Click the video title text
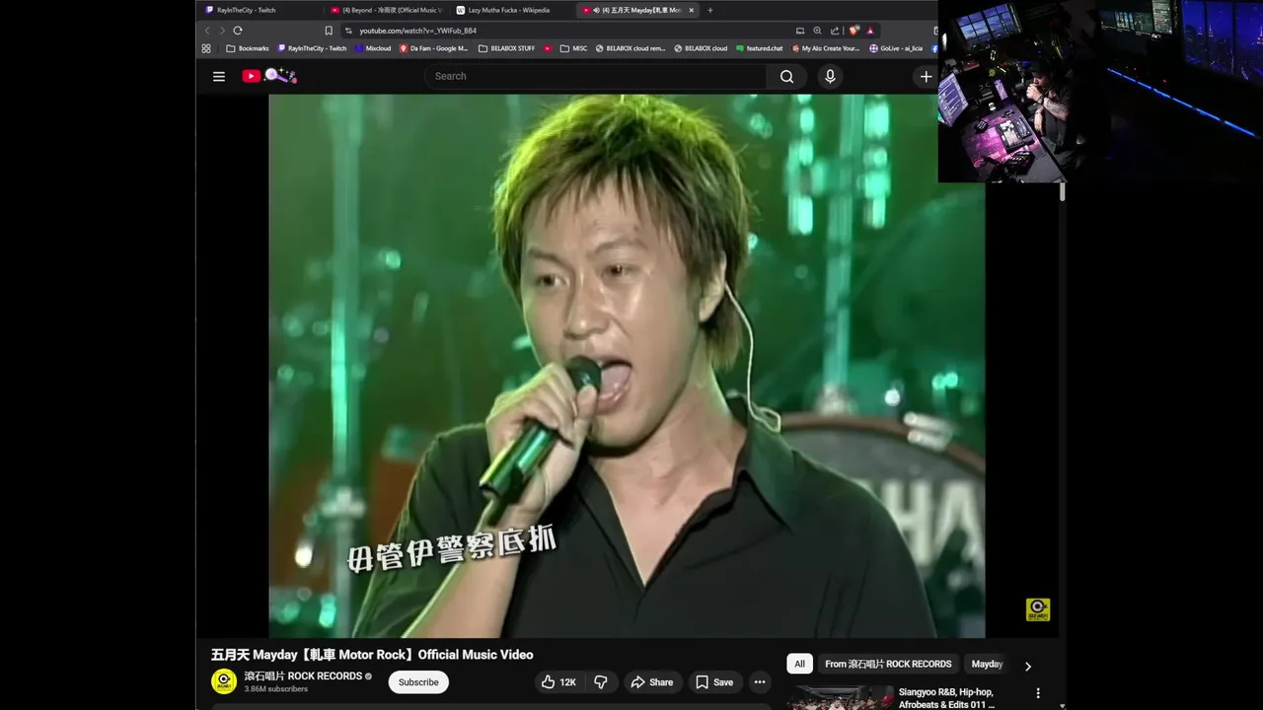Image resolution: width=1263 pixels, height=710 pixels. coord(372,655)
